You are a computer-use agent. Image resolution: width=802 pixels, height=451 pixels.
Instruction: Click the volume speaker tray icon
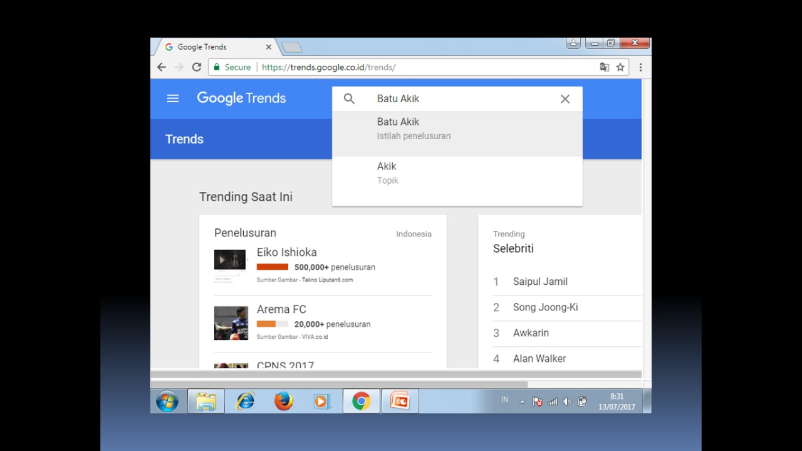tap(567, 401)
